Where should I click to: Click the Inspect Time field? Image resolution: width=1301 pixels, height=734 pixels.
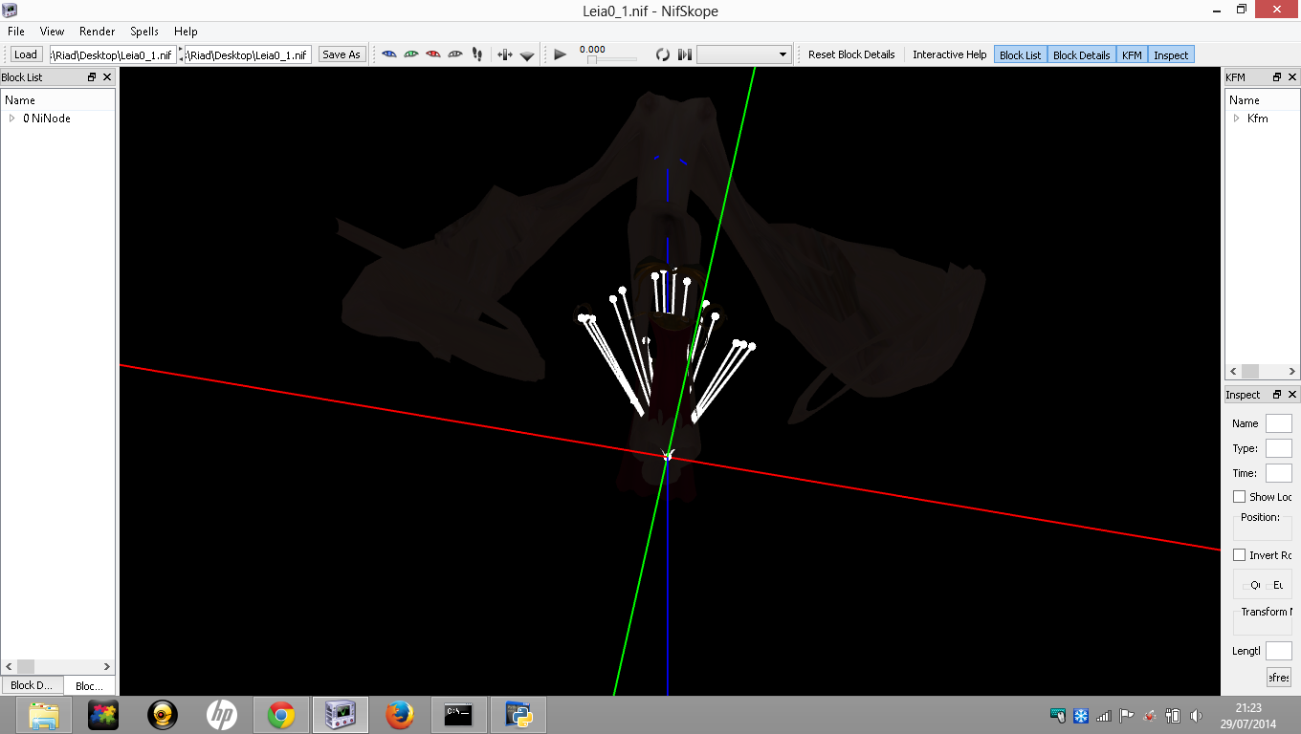click(x=1279, y=473)
